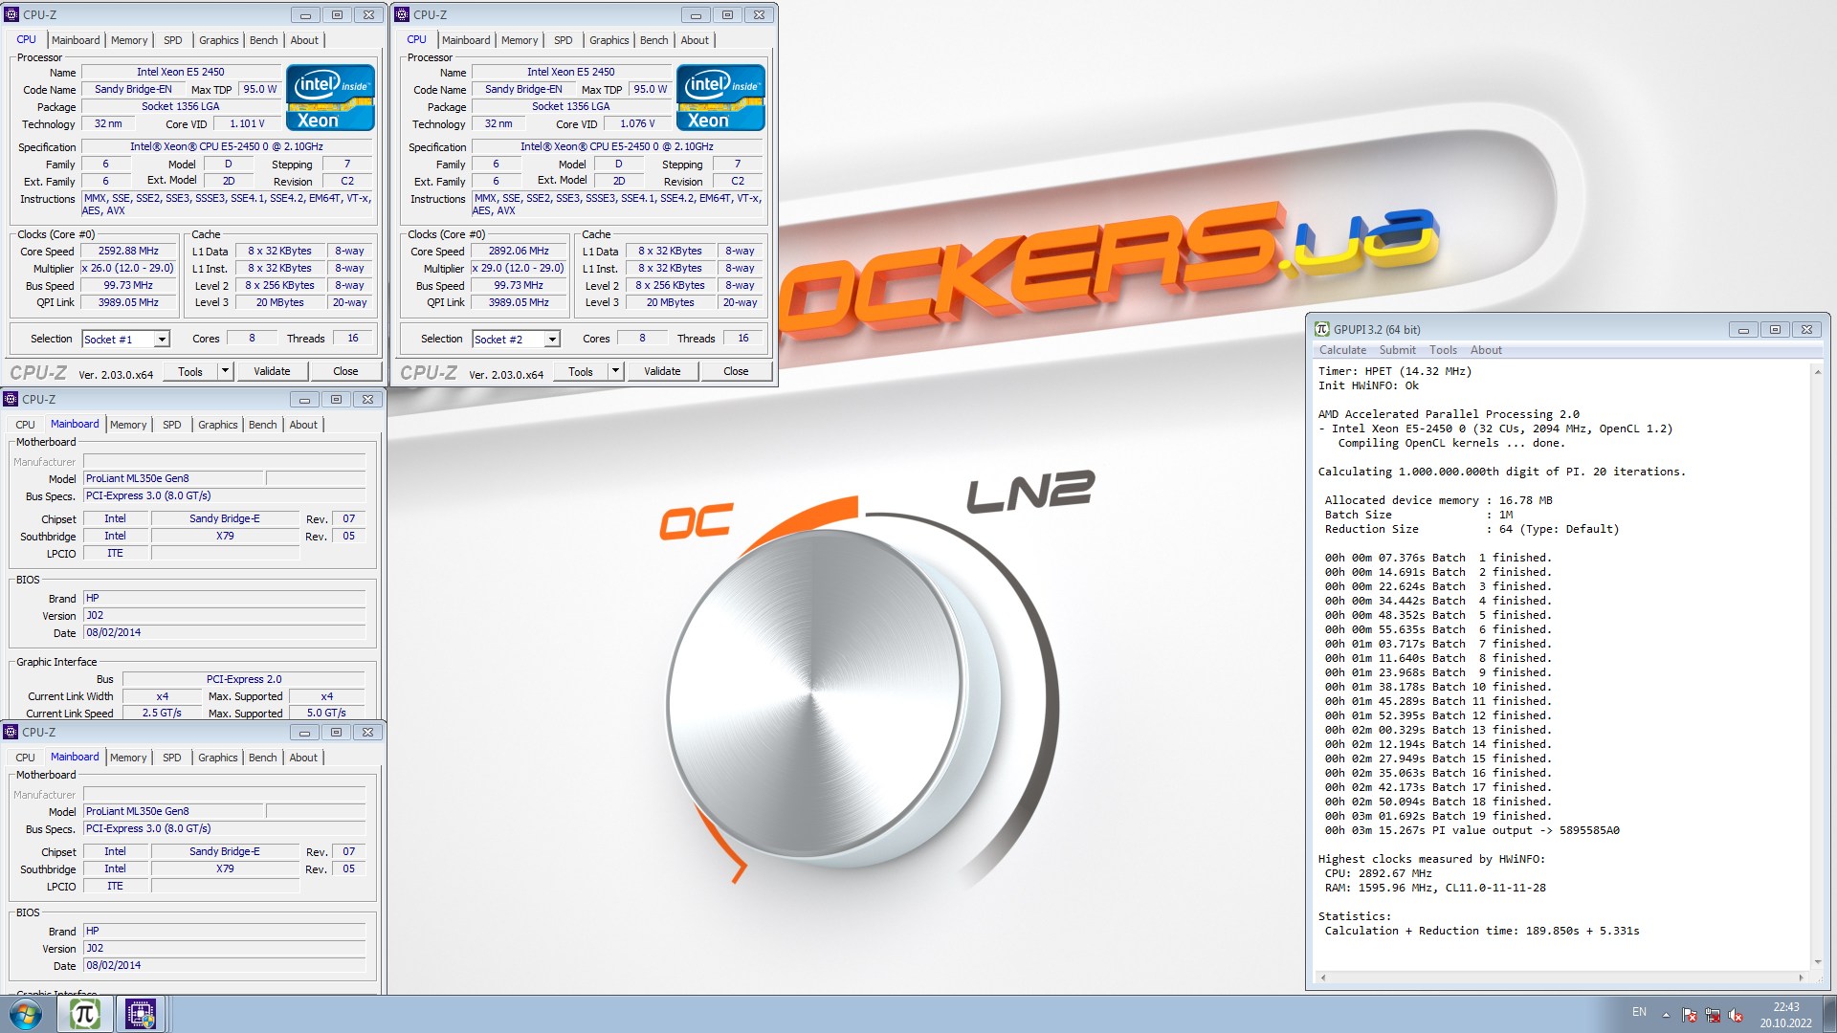
Task: Open Tools menu in GPUPI
Action: (x=1443, y=350)
